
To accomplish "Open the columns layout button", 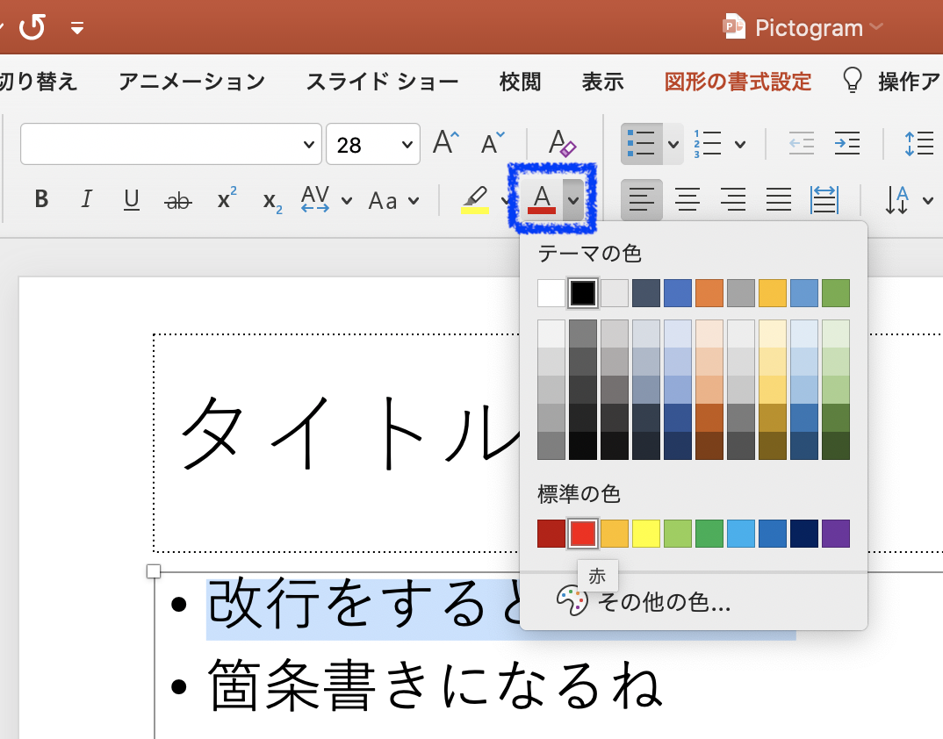I will pyautogui.click(x=824, y=199).
